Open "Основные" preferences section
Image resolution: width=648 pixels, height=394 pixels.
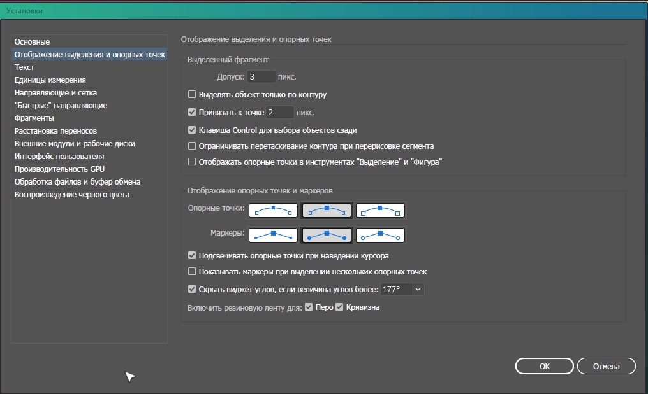(x=32, y=42)
